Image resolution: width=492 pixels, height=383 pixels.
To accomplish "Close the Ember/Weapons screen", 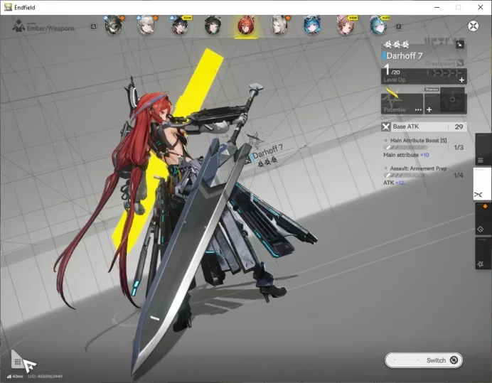I will pos(474,26).
